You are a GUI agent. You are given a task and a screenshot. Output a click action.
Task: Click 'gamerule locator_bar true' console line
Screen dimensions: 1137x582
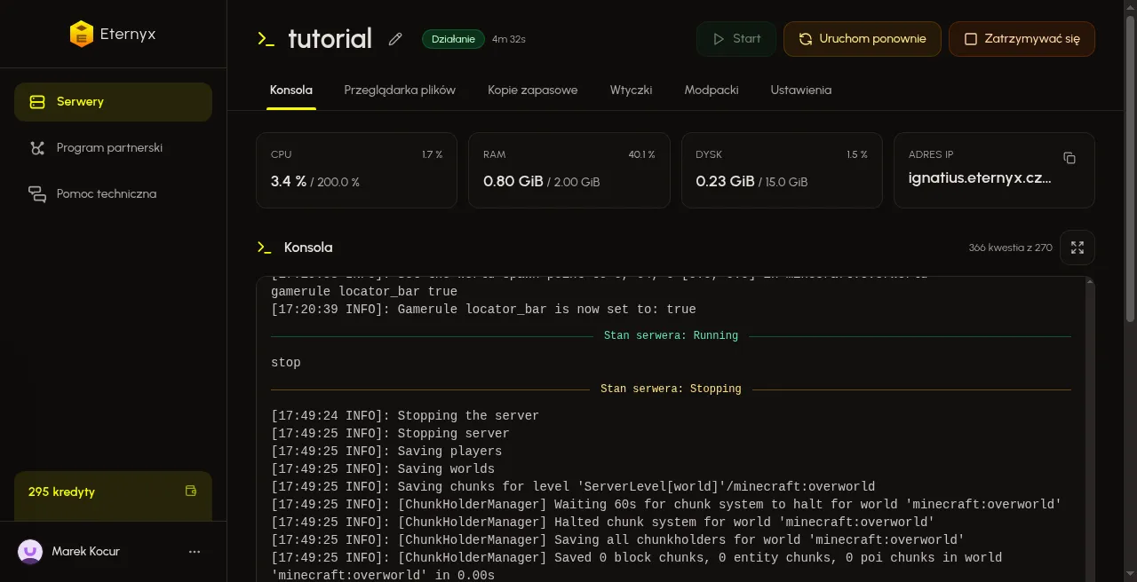[364, 292]
